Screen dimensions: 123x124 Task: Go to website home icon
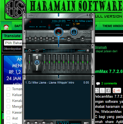click(6, 27)
